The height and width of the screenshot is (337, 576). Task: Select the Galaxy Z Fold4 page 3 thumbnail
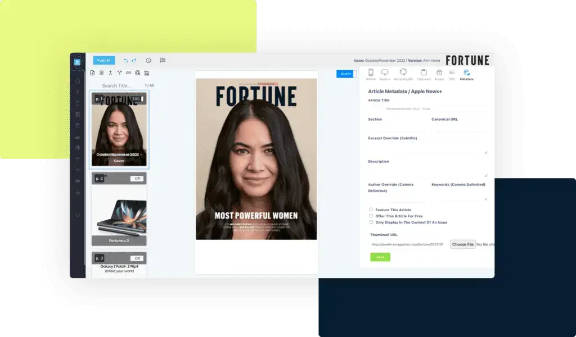119,265
